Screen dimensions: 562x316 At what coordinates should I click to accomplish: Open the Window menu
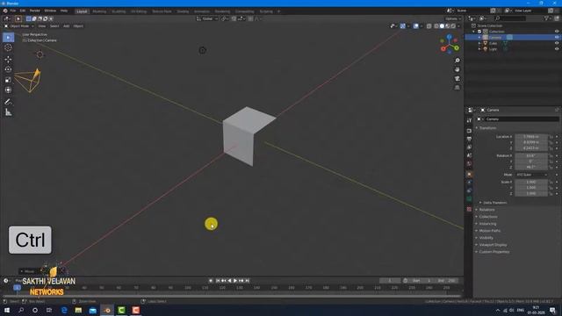tap(50, 11)
